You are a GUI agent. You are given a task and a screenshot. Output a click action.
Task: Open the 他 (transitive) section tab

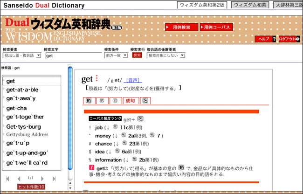point(102,101)
